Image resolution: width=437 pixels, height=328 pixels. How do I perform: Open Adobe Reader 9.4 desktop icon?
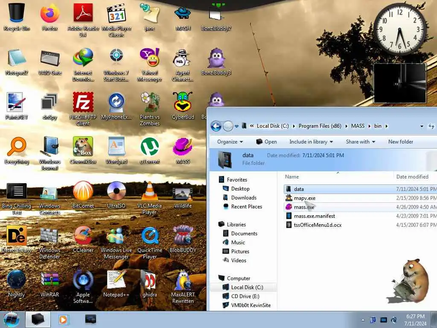(83, 20)
